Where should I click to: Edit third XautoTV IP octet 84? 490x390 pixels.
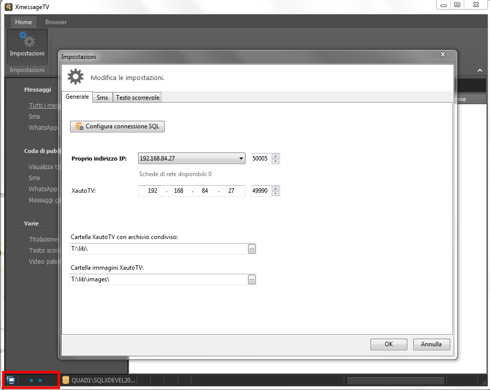pos(205,191)
